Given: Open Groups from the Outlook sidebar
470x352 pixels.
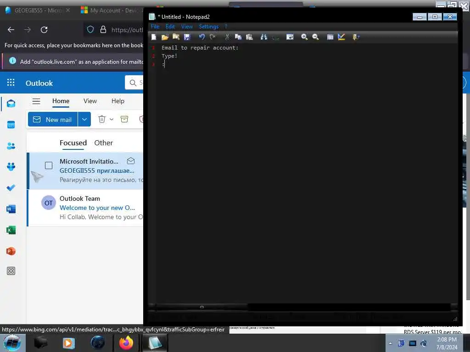Looking at the screenshot, I should 11,167.
